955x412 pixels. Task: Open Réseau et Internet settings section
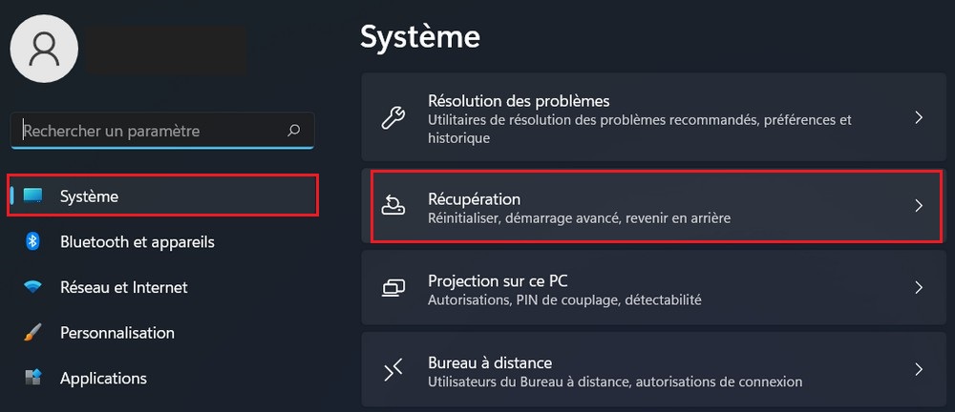[x=123, y=287]
